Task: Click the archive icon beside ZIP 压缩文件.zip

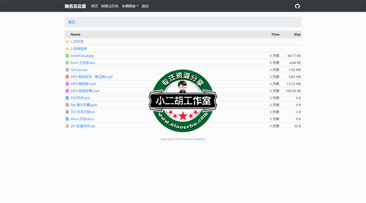Action: pos(67,126)
